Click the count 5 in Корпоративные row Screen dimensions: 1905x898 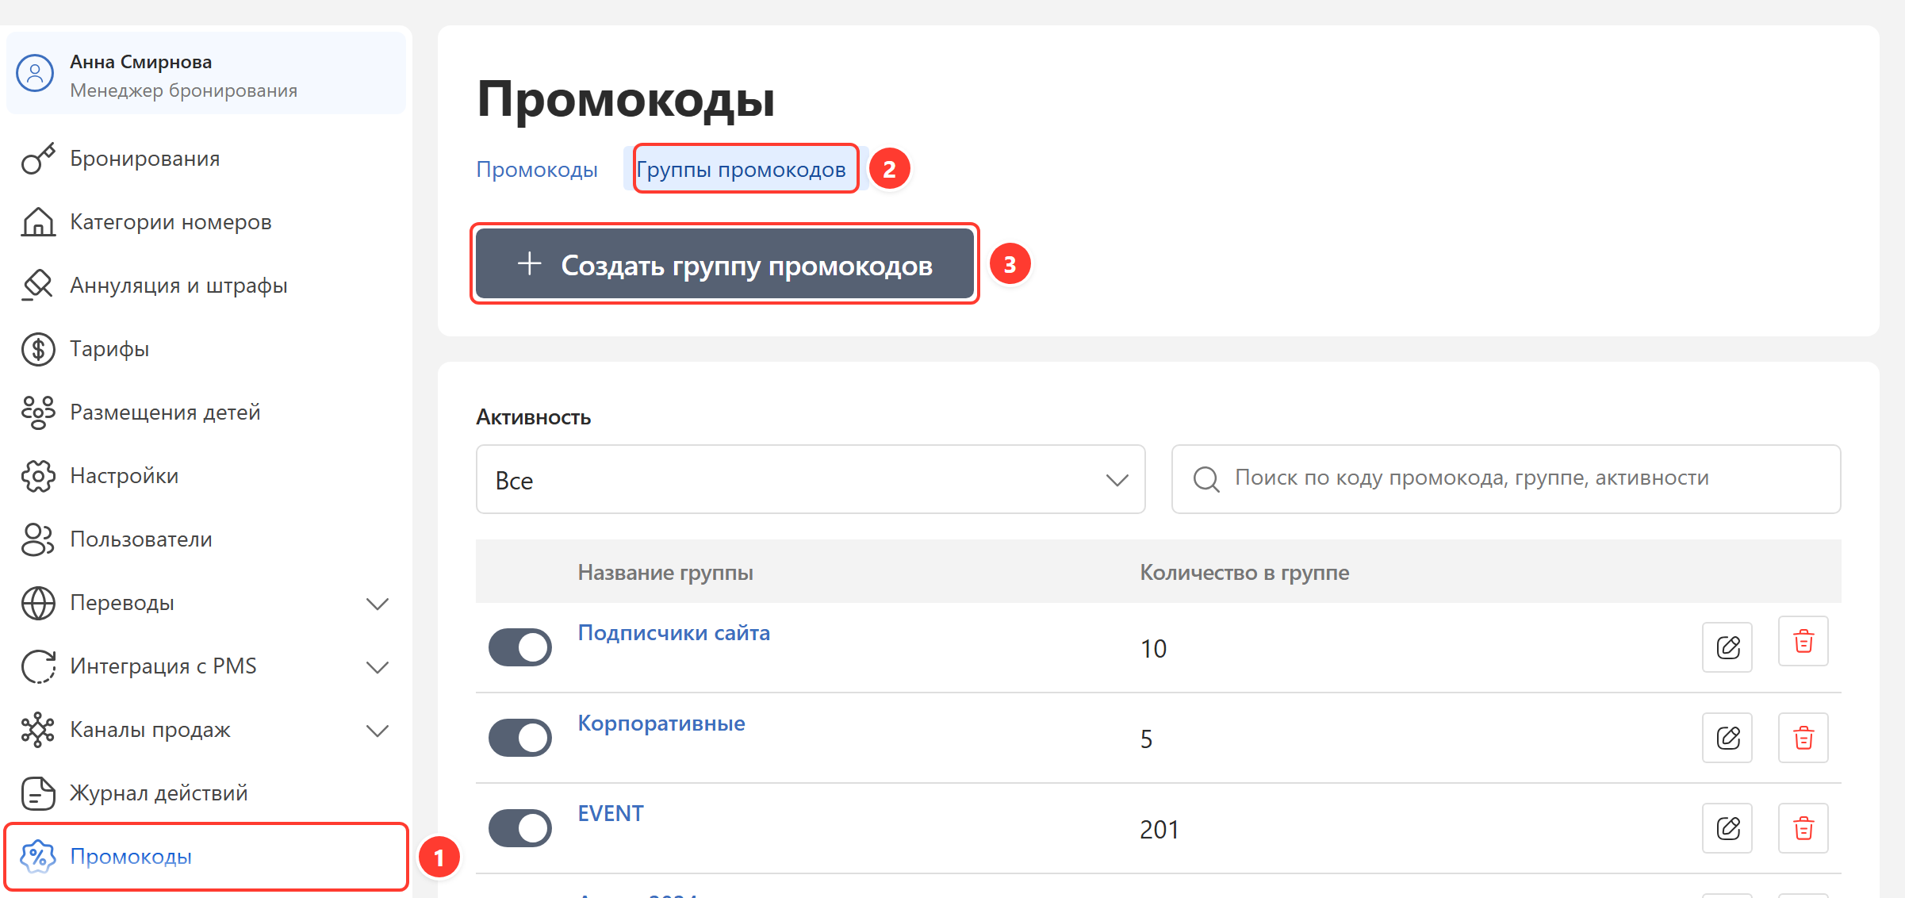tap(1146, 739)
